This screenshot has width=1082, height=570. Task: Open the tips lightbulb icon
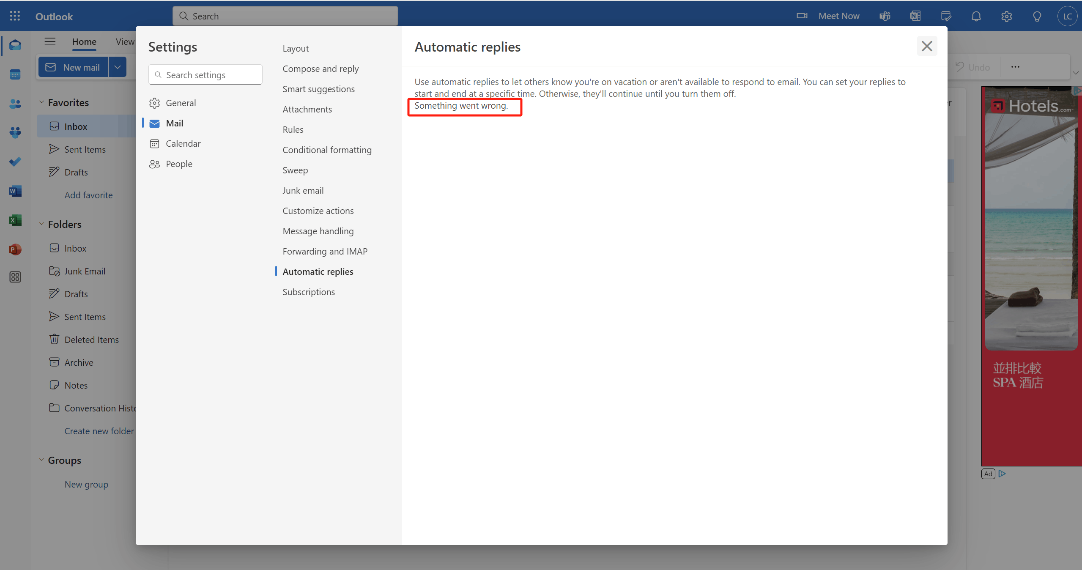click(1037, 16)
